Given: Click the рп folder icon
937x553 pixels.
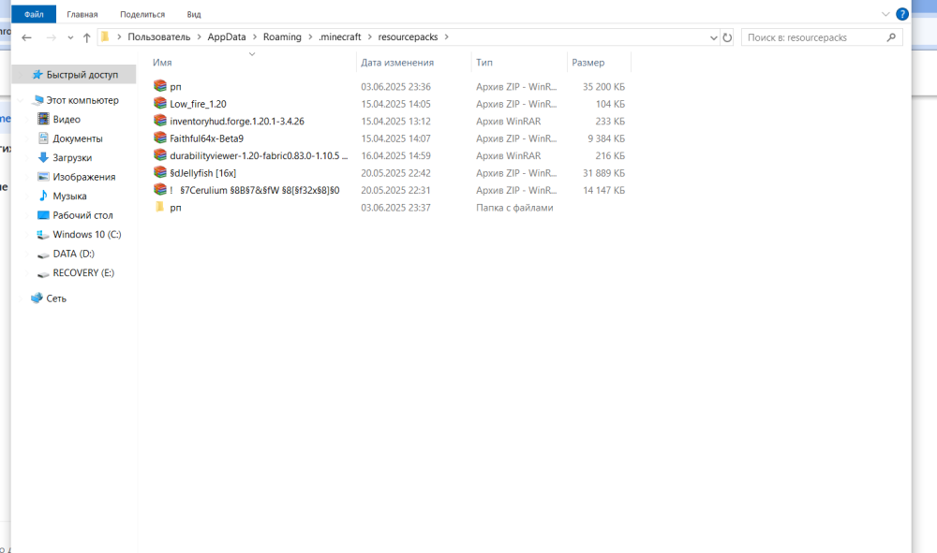Looking at the screenshot, I should click(159, 207).
